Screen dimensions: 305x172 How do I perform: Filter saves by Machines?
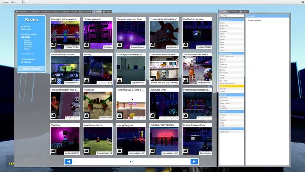(x=29, y=43)
